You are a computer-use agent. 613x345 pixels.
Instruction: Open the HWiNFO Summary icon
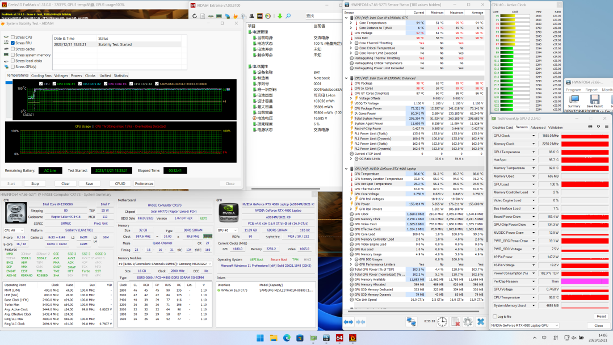574,100
